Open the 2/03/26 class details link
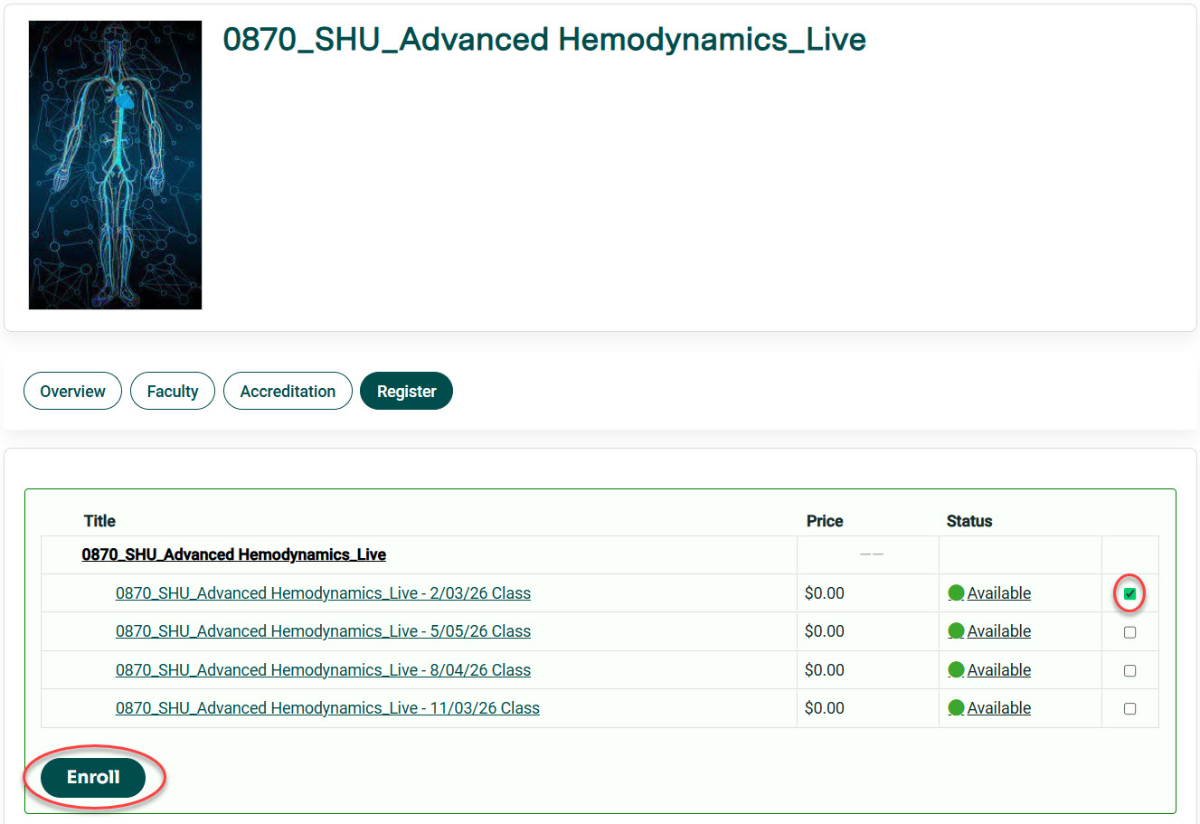Image resolution: width=1200 pixels, height=824 pixels. (x=323, y=592)
